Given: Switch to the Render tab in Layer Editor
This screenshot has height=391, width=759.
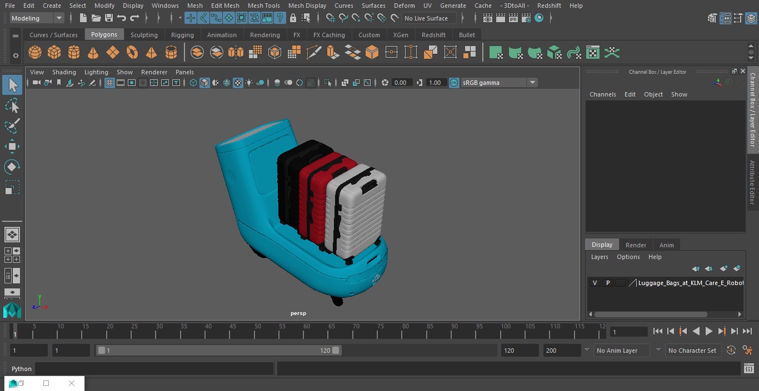Looking at the screenshot, I should click(x=636, y=245).
